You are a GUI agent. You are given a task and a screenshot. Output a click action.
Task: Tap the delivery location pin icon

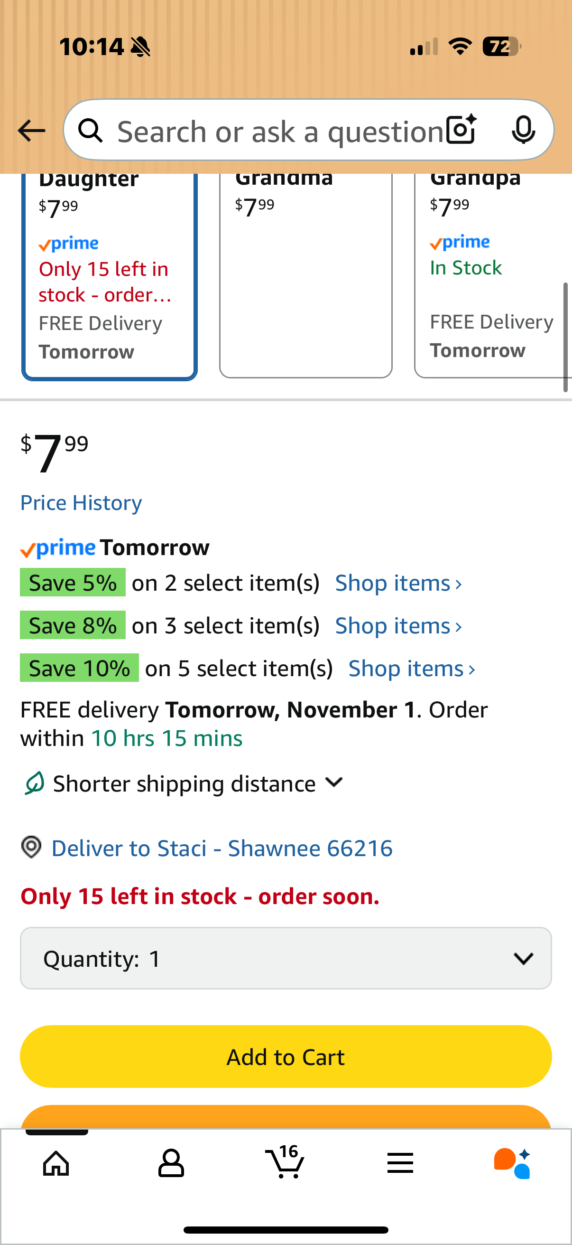[x=31, y=847]
